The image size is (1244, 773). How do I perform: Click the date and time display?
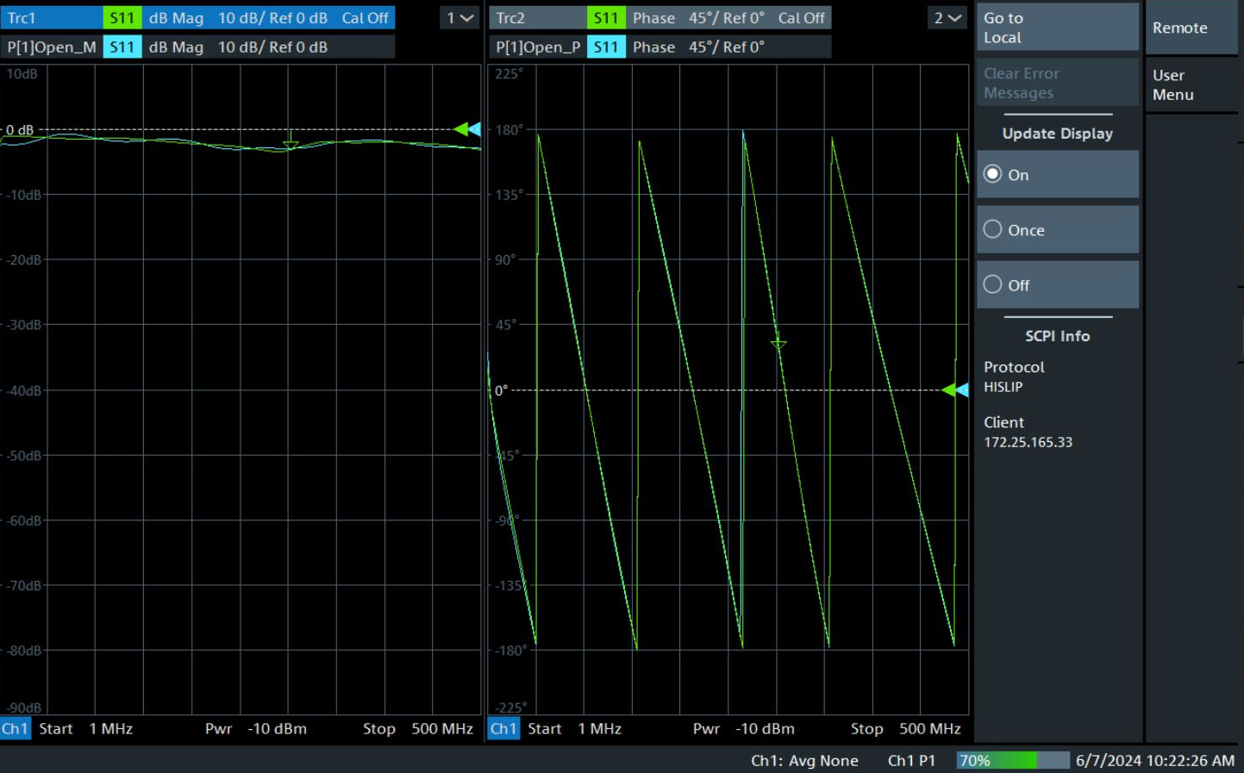[1155, 760]
